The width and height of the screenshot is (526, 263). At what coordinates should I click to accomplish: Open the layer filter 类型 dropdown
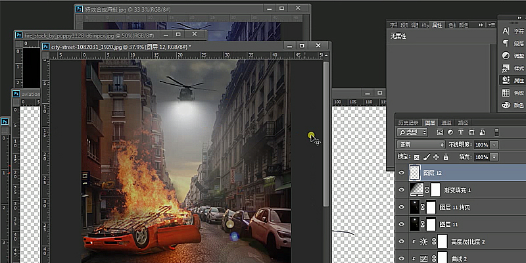coord(412,132)
